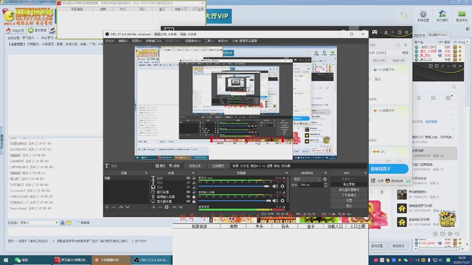Image resolution: width=472 pixels, height=265 pixels.
Task: Switch to 平台首页 tab on platform
Action: [15, 31]
